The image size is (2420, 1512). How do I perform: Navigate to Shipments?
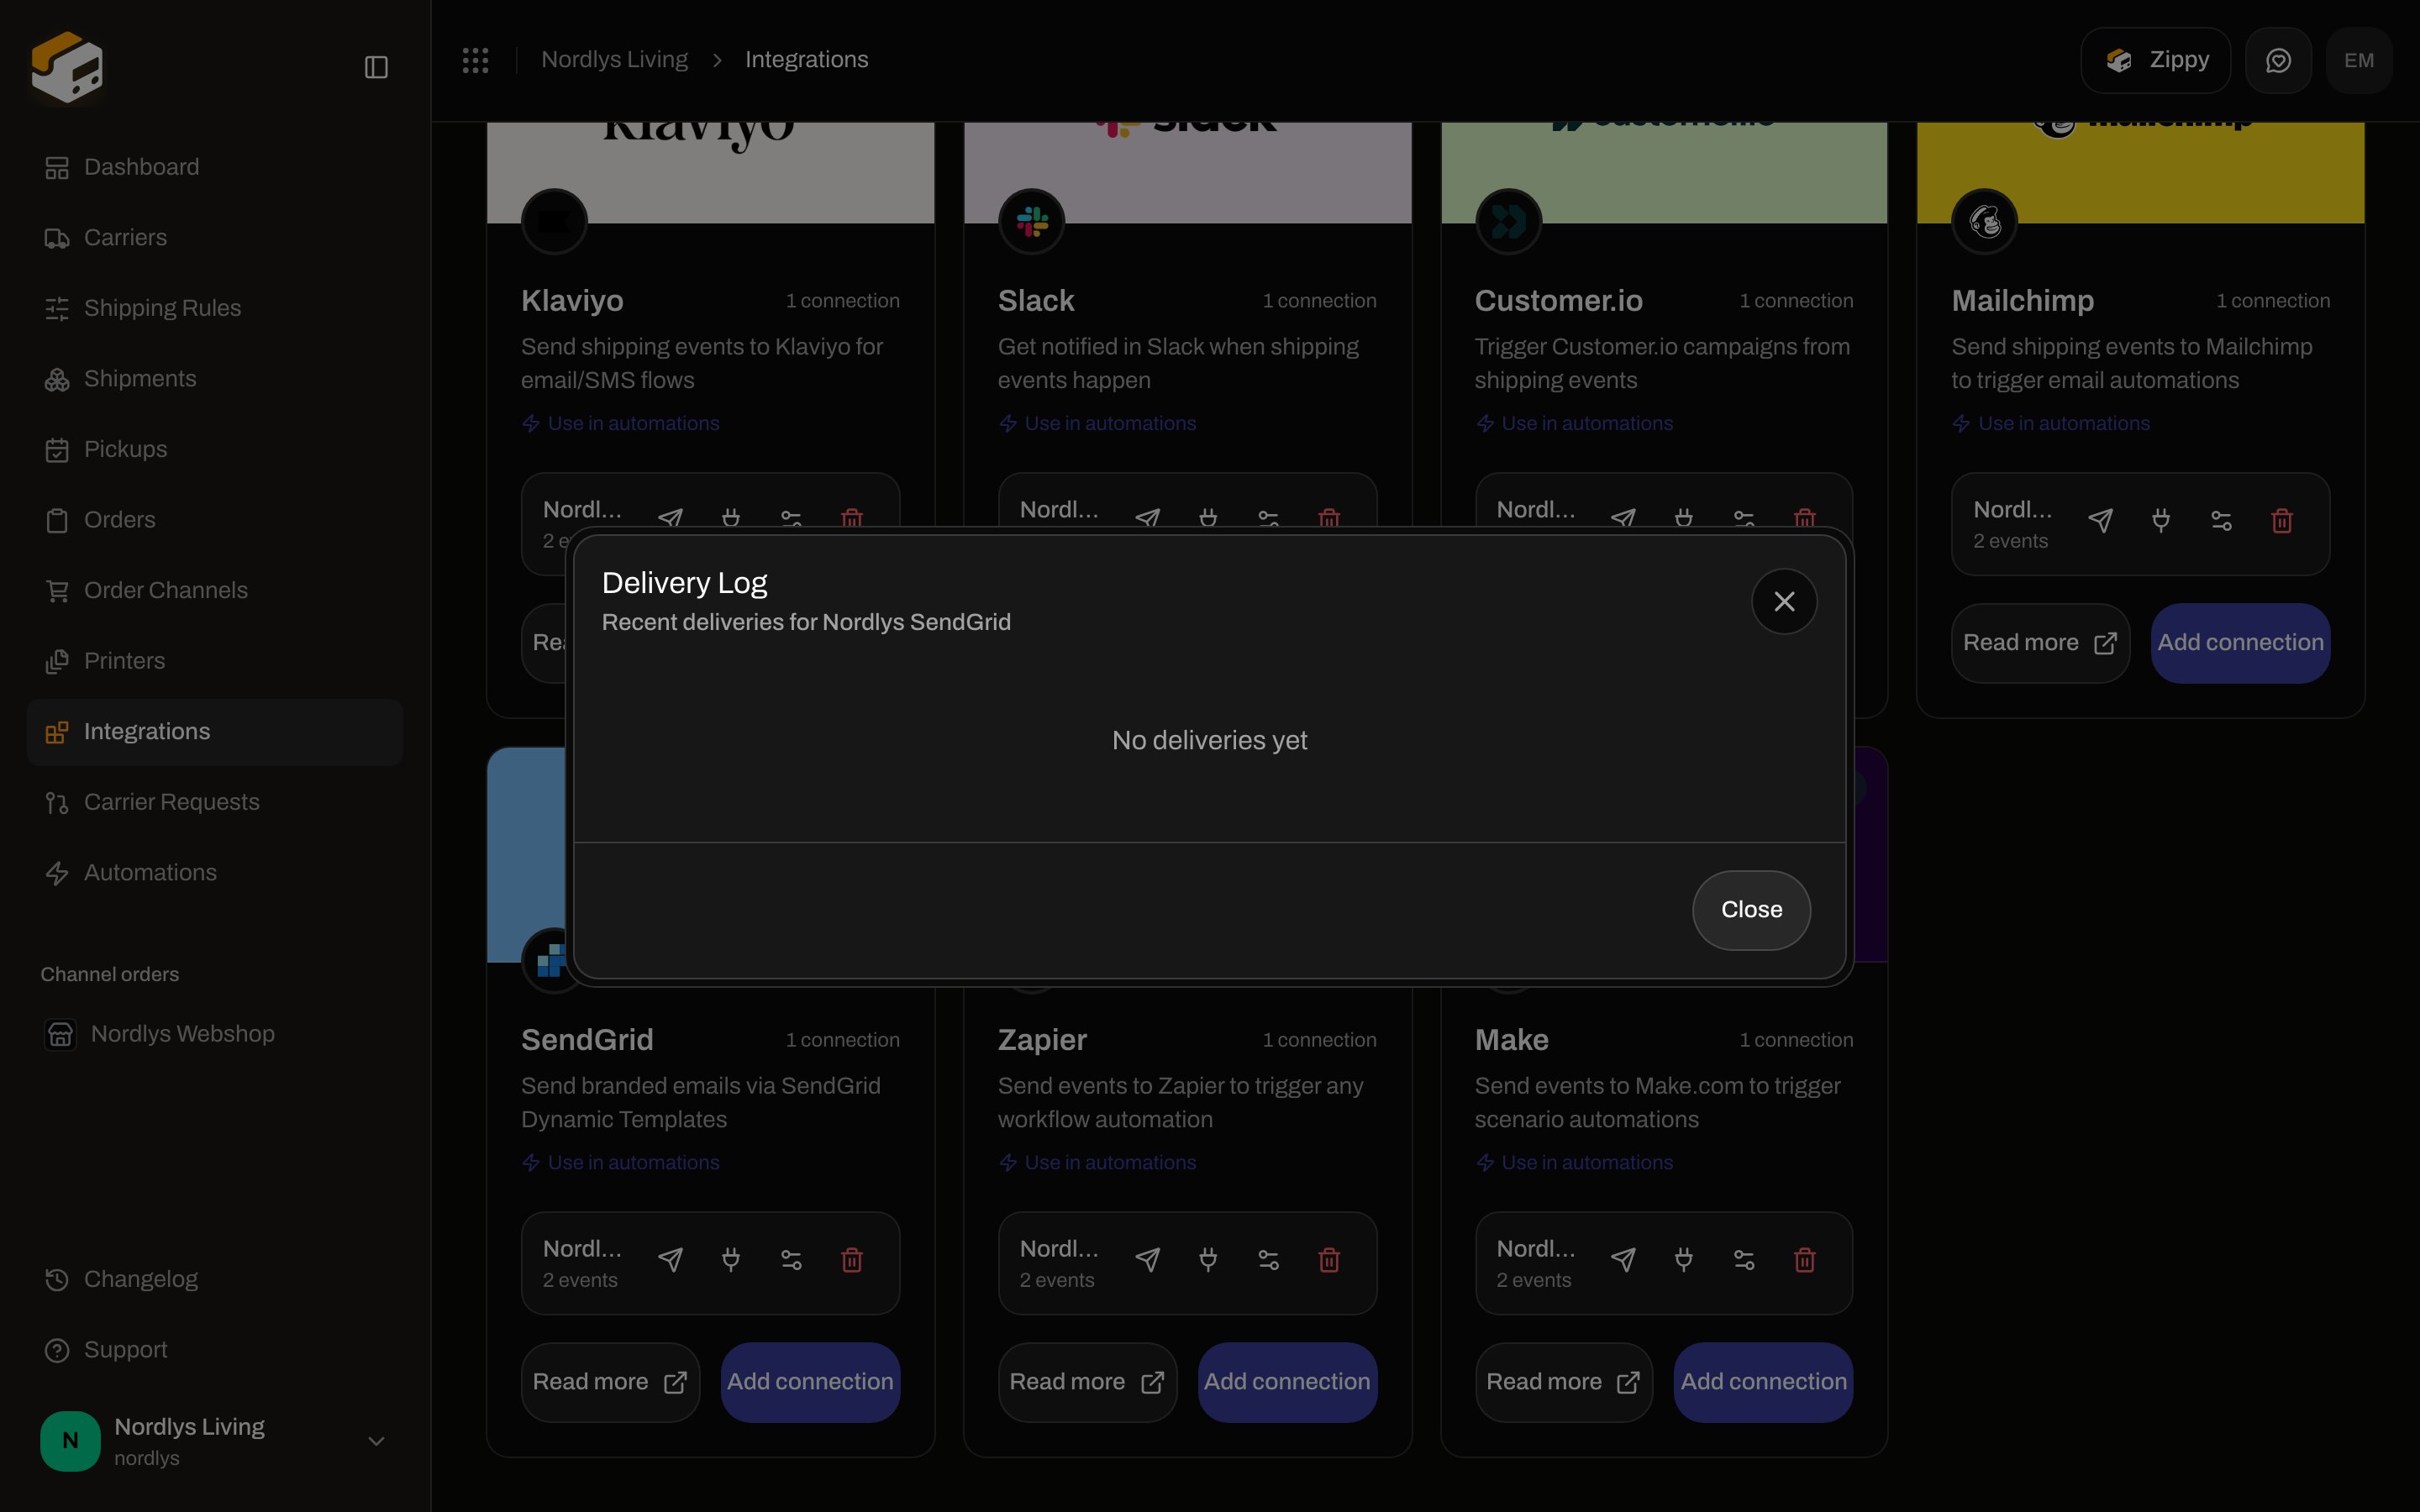tap(215, 379)
